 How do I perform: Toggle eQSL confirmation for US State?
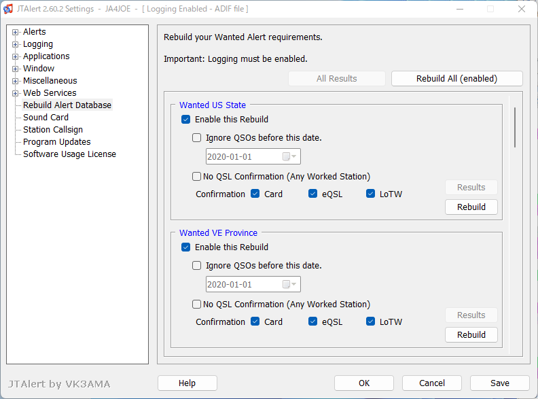312,194
